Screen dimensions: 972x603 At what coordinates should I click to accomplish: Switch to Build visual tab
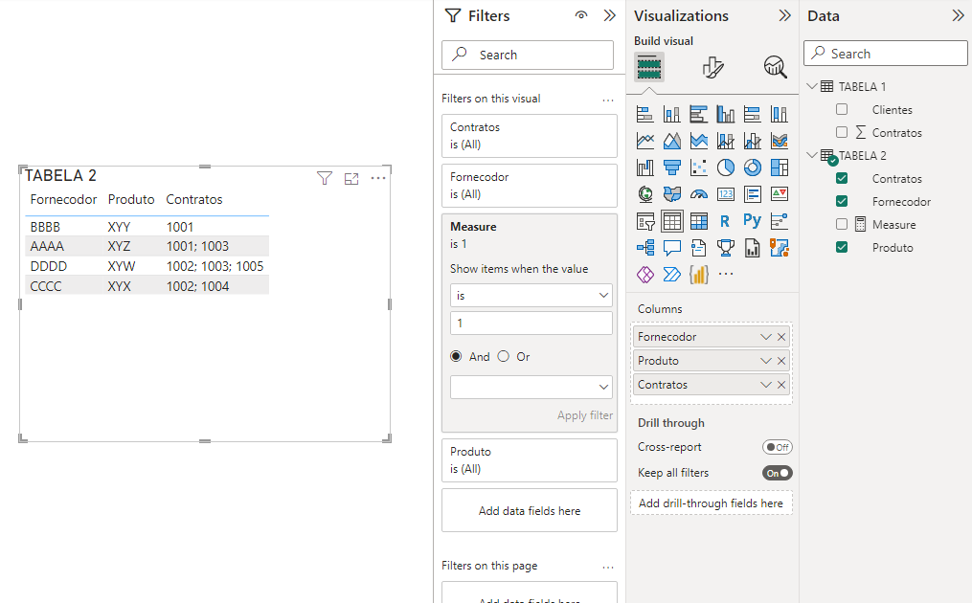pos(649,67)
